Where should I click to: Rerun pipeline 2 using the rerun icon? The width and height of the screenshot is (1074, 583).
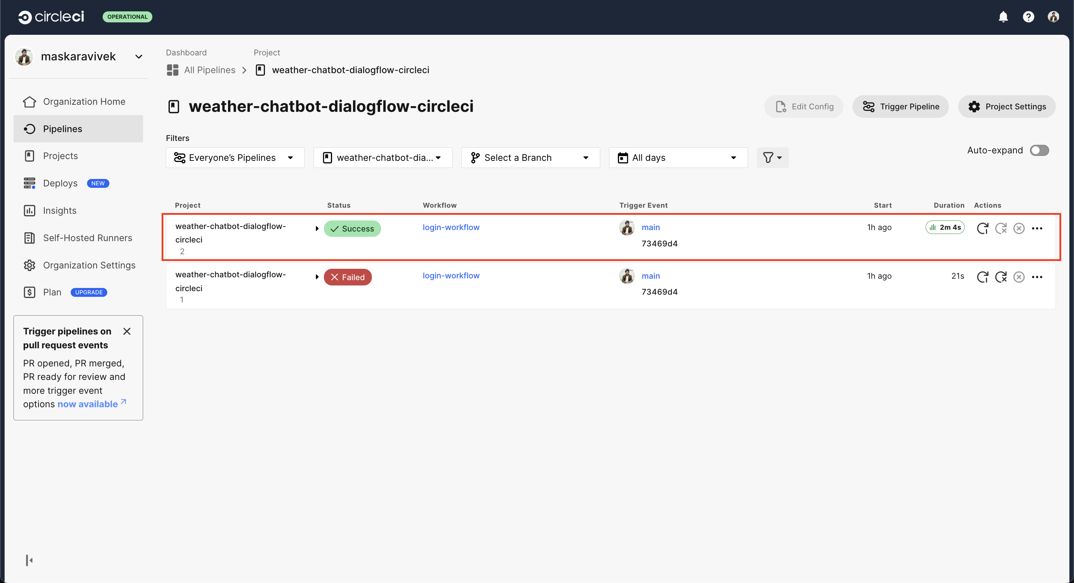[x=983, y=228]
